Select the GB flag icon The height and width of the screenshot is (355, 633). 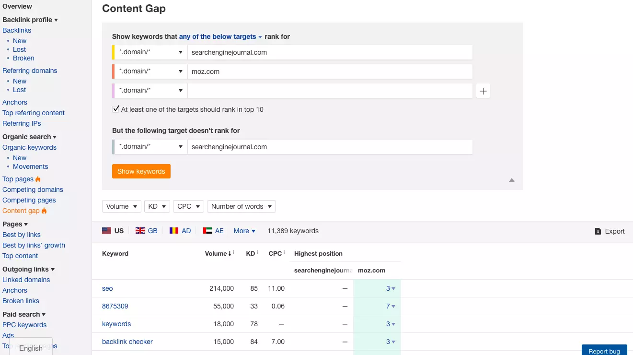[140, 231]
